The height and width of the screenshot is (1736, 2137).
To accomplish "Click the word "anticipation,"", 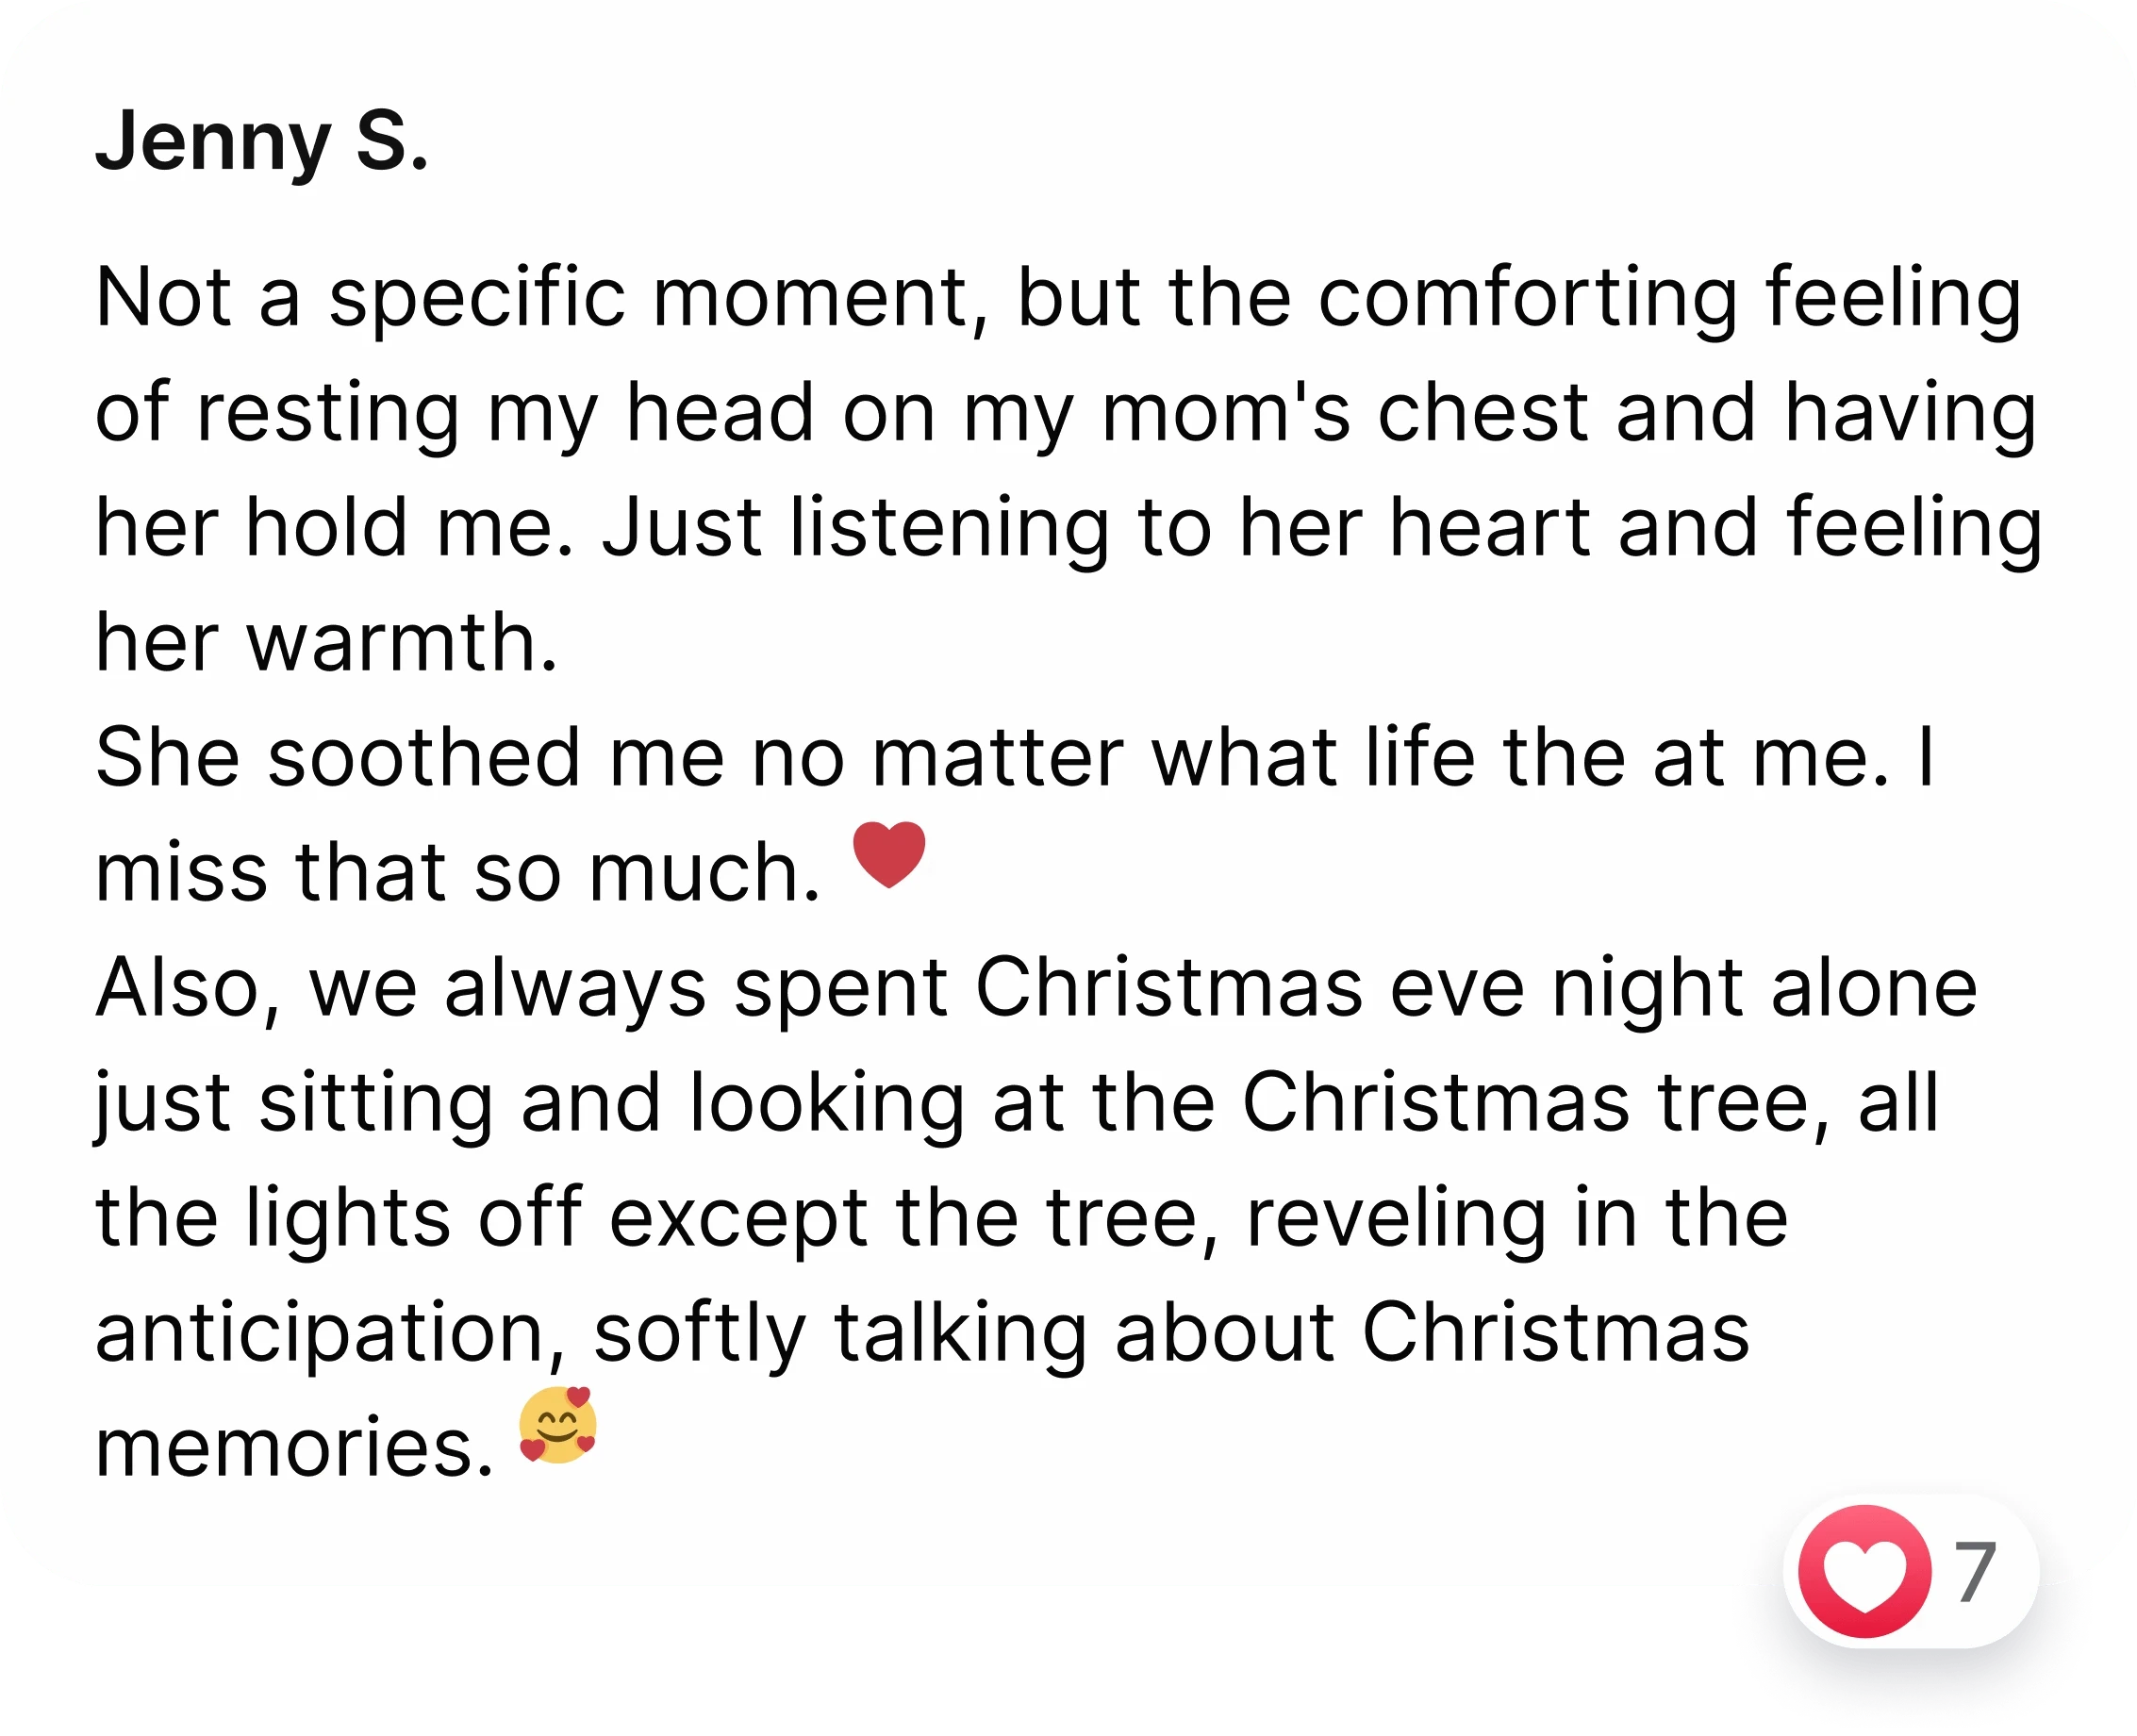I will [332, 1332].
